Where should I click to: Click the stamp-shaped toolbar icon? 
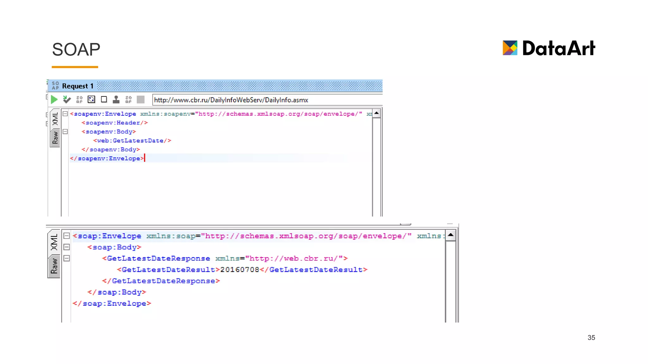[116, 100]
